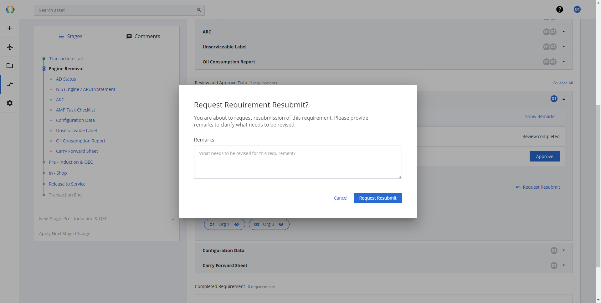Screen dimensions: 601x303
Task: Open Oil Consumption Report in stages tree
Action: tap(80, 141)
